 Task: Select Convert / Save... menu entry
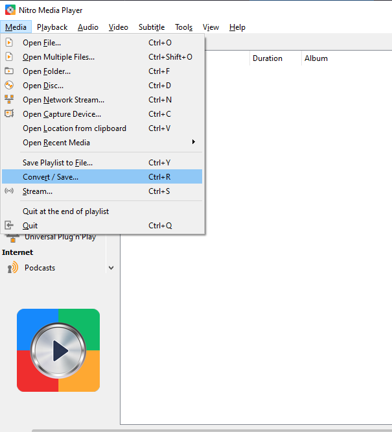point(102,176)
